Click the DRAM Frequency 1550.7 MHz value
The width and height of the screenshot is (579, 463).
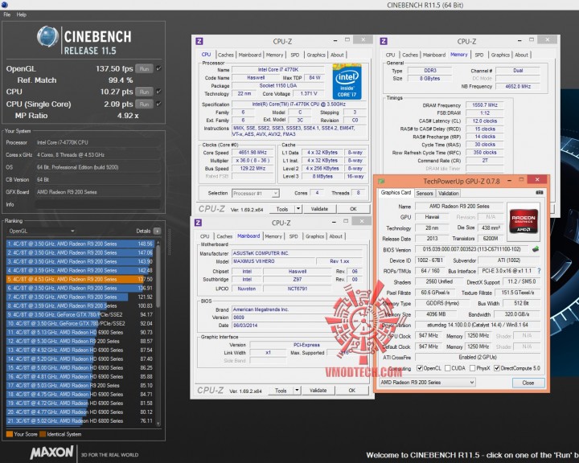click(484, 104)
